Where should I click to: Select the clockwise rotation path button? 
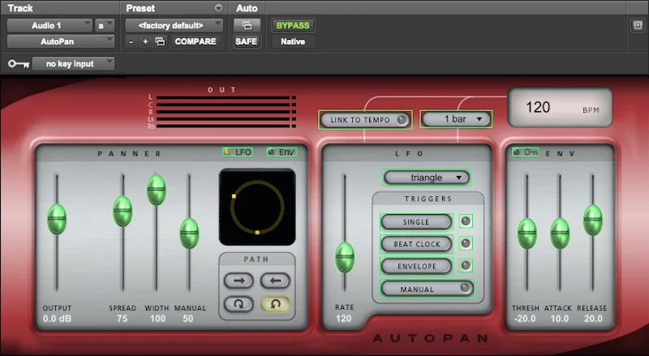[x=239, y=304]
